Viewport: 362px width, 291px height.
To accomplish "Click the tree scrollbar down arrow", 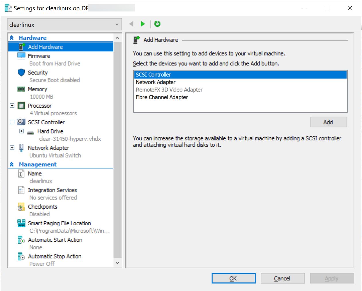I will click(x=117, y=263).
